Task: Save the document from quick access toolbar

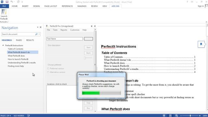Action: tap(7, 2)
